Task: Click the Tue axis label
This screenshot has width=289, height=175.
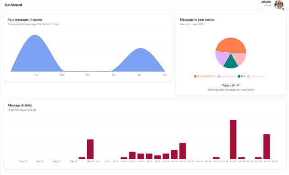Action: [36, 75]
